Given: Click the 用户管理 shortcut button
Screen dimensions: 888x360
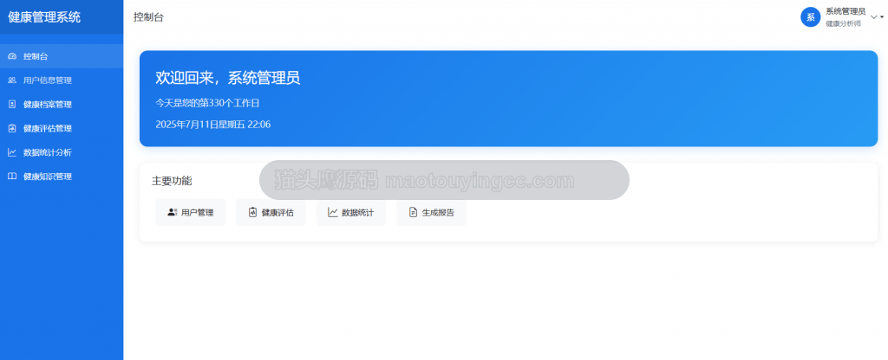Looking at the screenshot, I should click(x=190, y=213).
